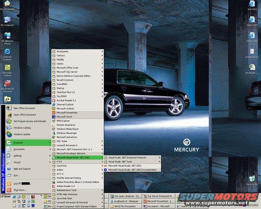This screenshot has width=261, height=209.
Task: Switch to Microsoft PowerPoint taskbar button
Action: [159, 201]
